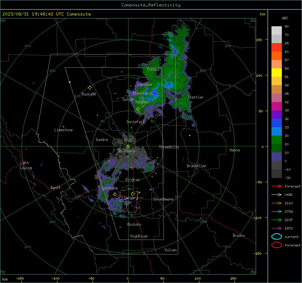Click the Stettler map label
The height and width of the screenshot is (283, 302).
[196, 97]
